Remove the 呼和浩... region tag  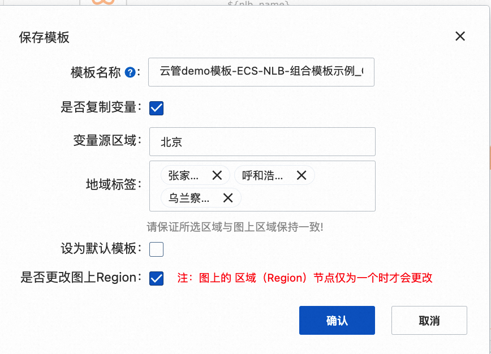pos(302,175)
